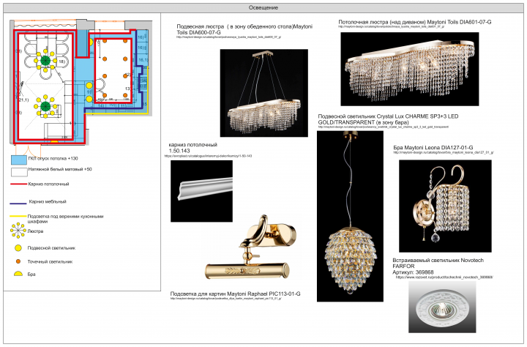The width and height of the screenshot is (527, 347).
Task: Open the Освещение page header
Action: 263,8
